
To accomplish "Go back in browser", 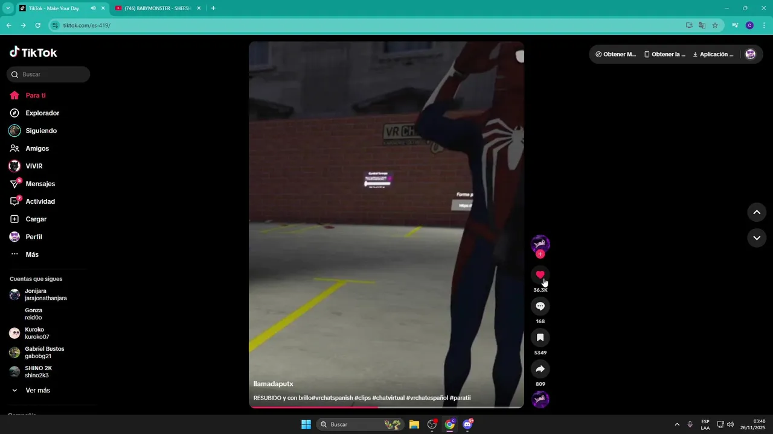I will click(8, 25).
